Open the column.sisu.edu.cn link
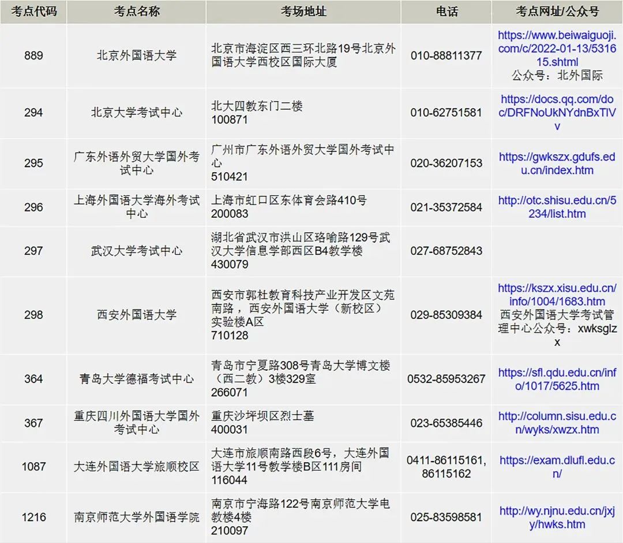This screenshot has width=623, height=543. (557, 423)
